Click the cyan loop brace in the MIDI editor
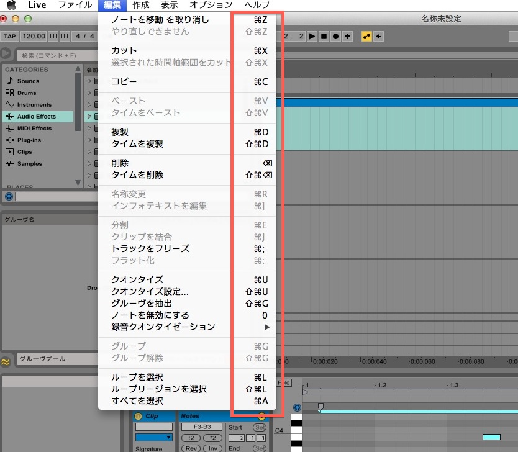The width and height of the screenshot is (518, 452). [x=418, y=412]
